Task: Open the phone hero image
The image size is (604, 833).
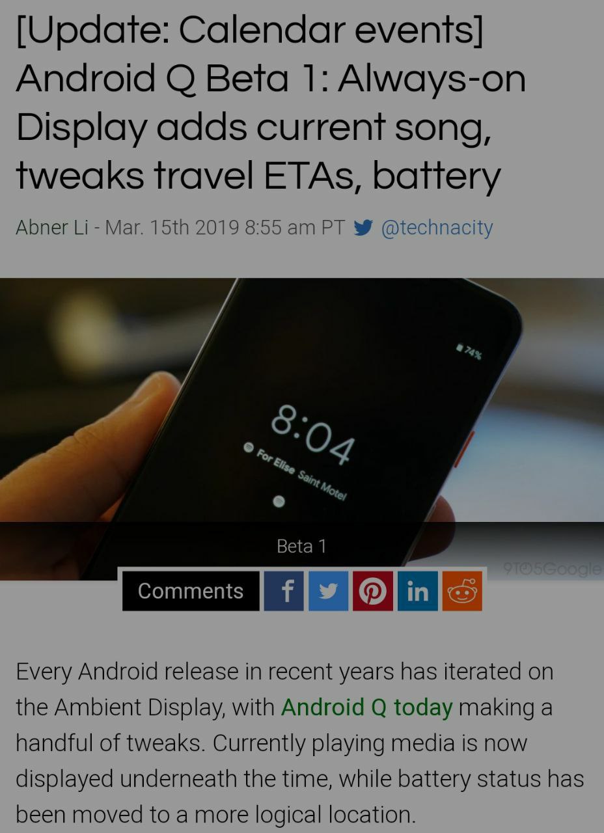Action: point(302,429)
